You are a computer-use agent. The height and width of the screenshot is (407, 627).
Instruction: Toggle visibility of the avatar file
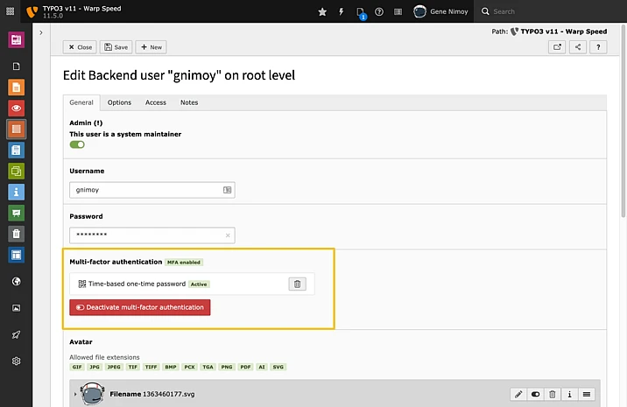tap(536, 395)
